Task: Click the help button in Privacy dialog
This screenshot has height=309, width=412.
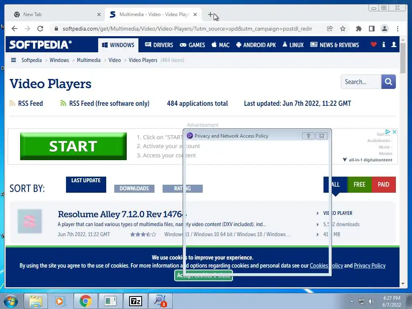Action: point(309,136)
